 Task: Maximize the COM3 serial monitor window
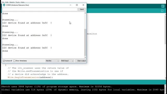77,5
